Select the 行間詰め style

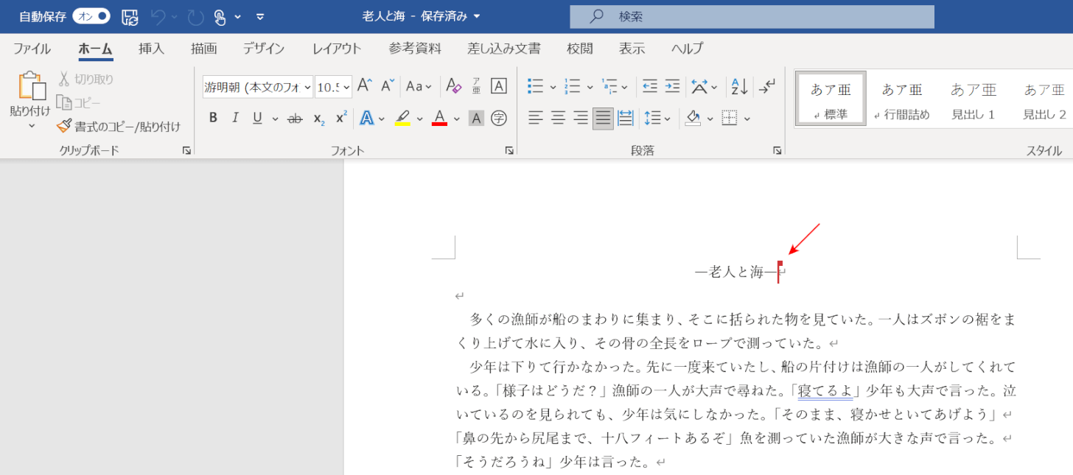[x=902, y=99]
